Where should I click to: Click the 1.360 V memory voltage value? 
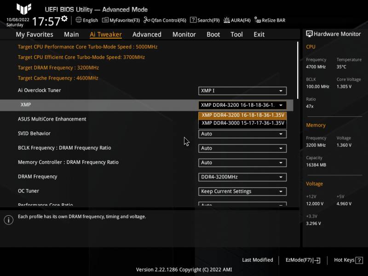tap(344, 145)
